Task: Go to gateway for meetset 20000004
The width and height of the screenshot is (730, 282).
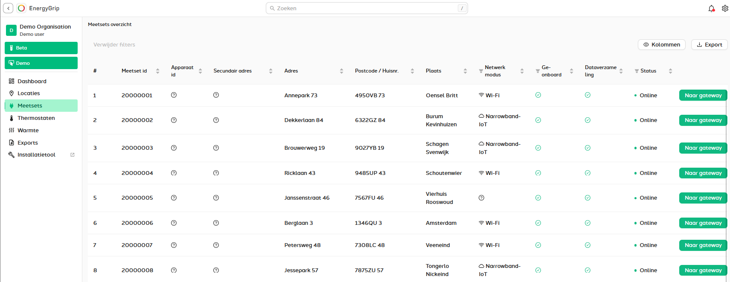Action: [703, 173]
